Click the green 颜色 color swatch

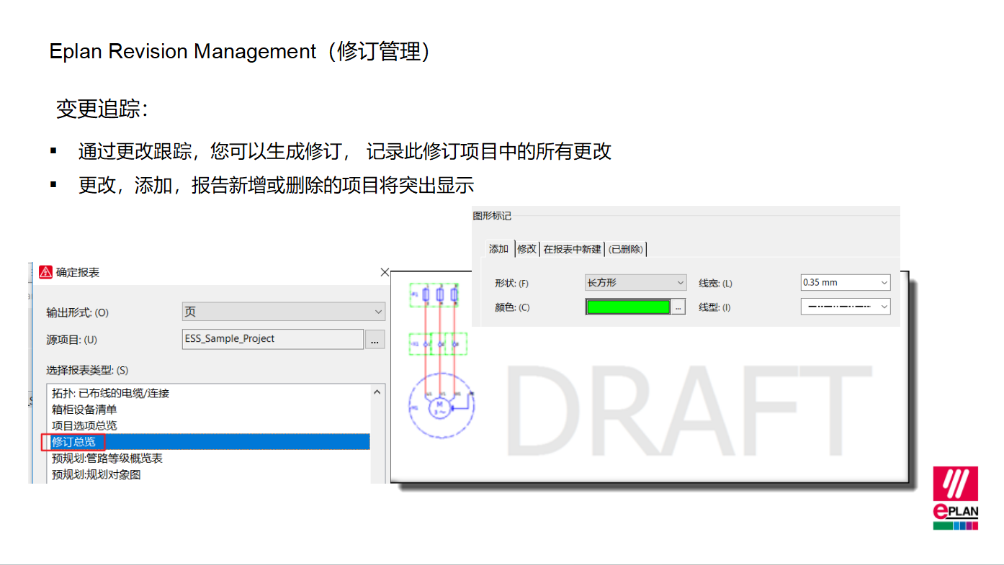coord(628,307)
